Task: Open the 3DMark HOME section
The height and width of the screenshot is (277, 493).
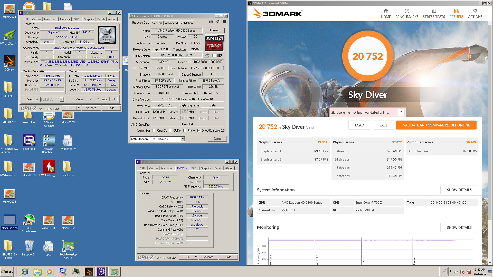Action: [x=386, y=14]
